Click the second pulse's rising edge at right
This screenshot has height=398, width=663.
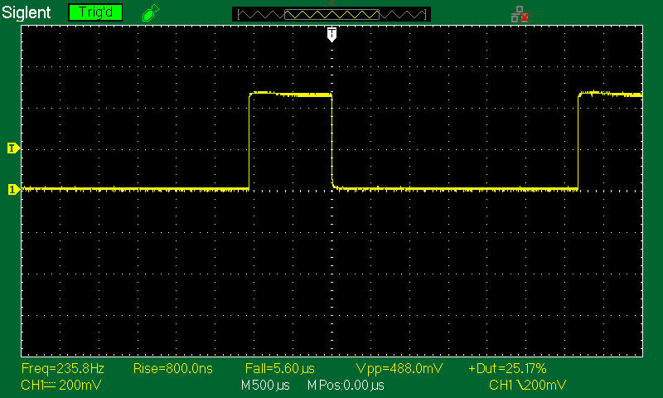[578, 141]
